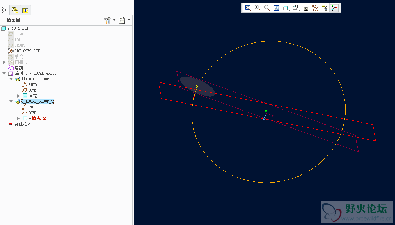Switch to the Folder Browser tab
Viewport: 395px width, 225px height.
(x=15, y=10)
